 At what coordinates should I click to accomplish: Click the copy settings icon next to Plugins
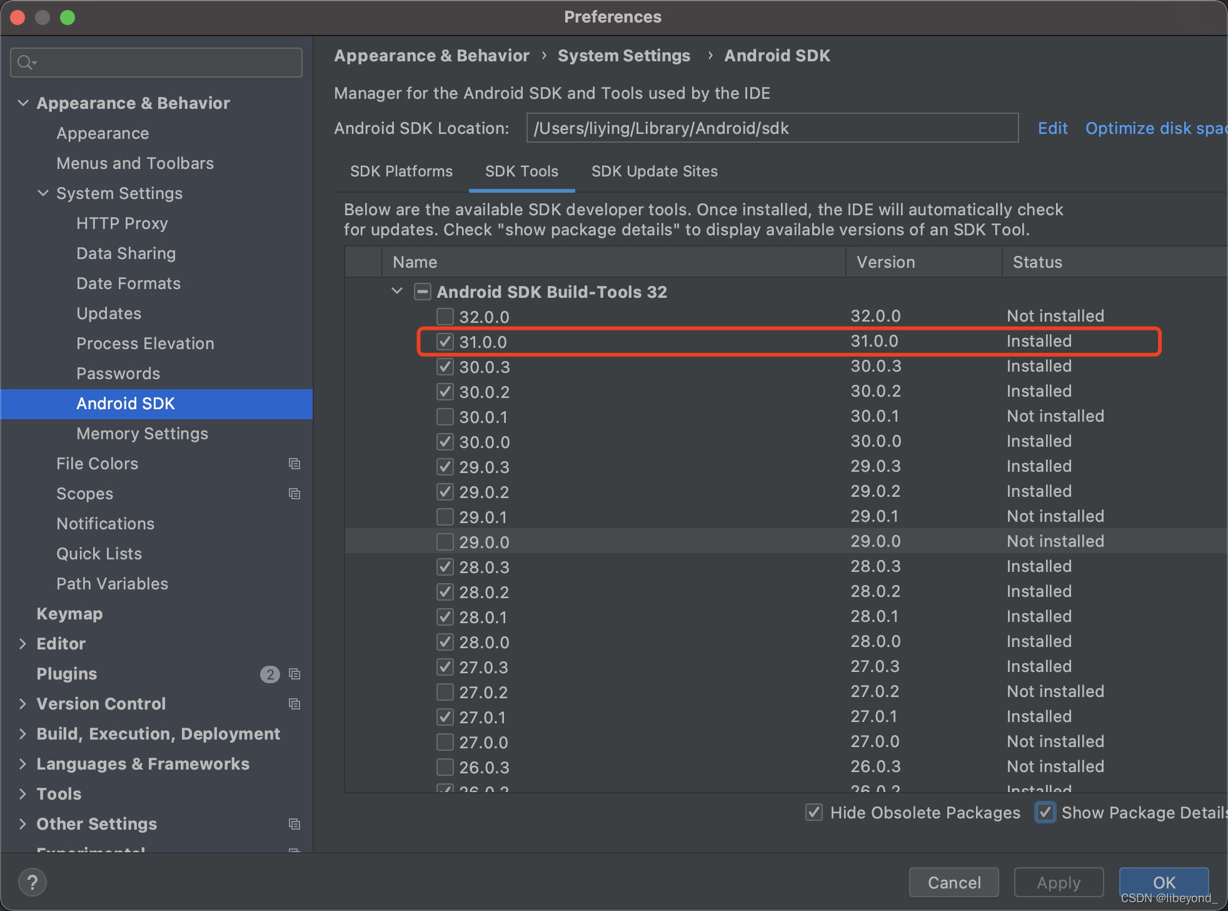pos(294,674)
